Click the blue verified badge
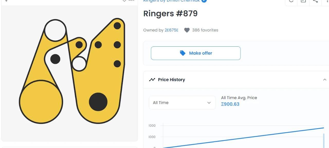 point(204,1)
